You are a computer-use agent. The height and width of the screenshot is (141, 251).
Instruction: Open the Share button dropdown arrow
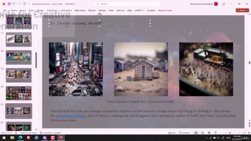coord(248,10)
